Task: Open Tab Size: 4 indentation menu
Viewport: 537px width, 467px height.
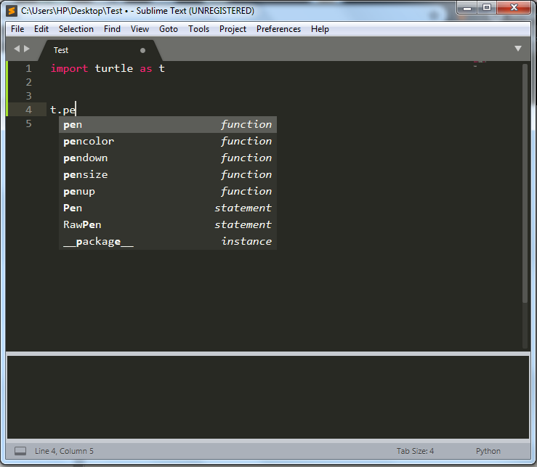Action: click(415, 451)
